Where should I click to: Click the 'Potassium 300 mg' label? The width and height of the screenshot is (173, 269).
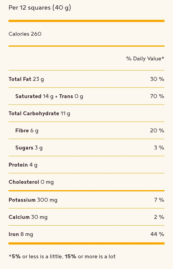[x=33, y=200]
